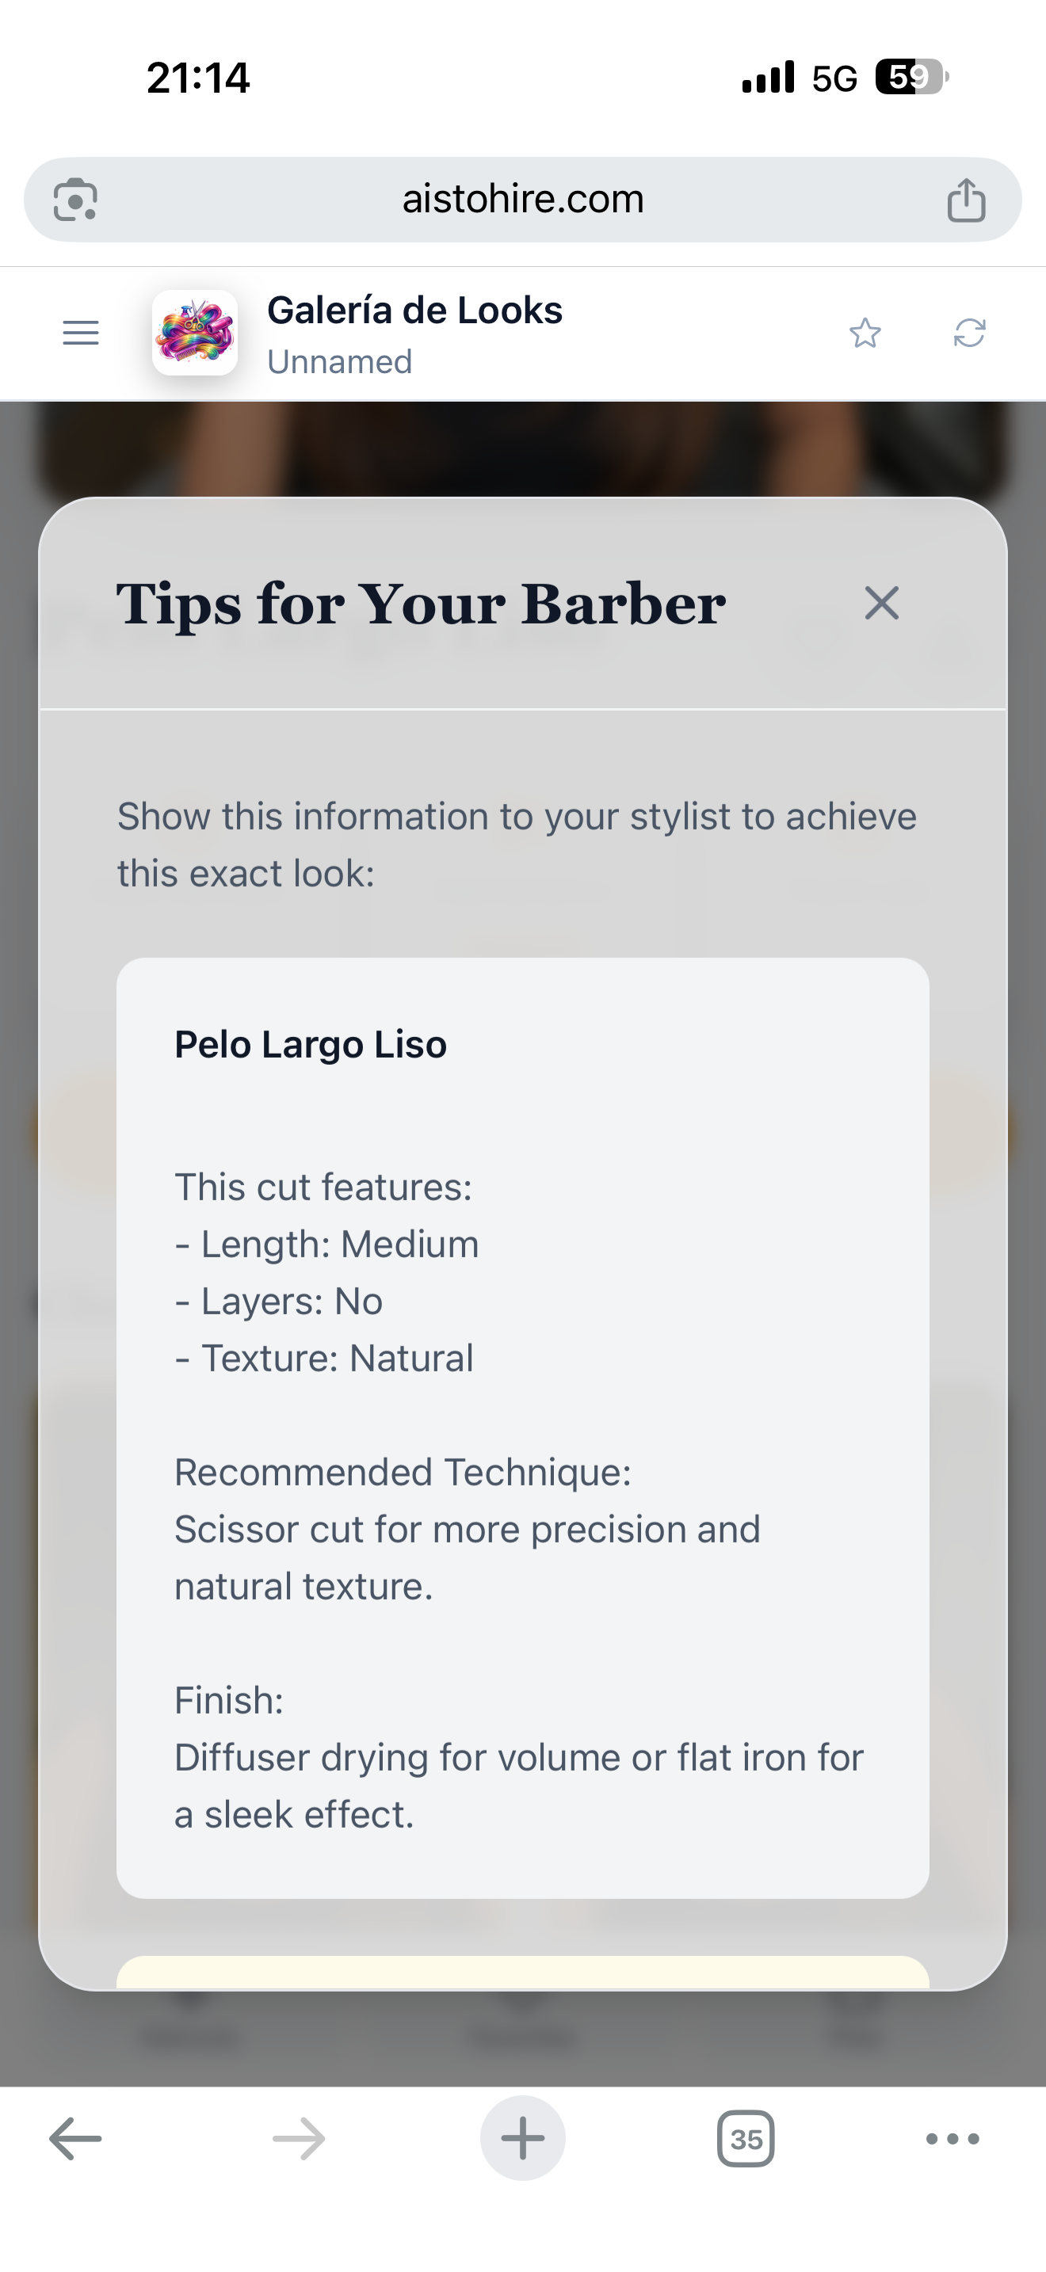This screenshot has width=1046, height=2272.
Task: Open the hamburger menu icon
Action: (80, 334)
